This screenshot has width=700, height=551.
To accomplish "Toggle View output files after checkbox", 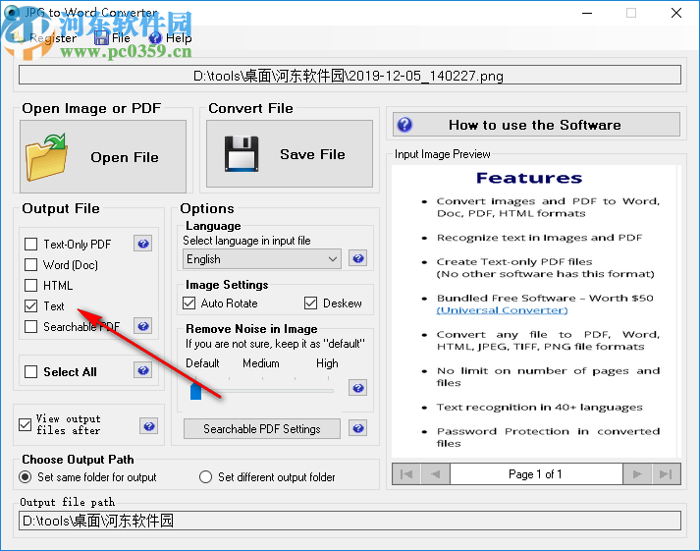I will 25,424.
